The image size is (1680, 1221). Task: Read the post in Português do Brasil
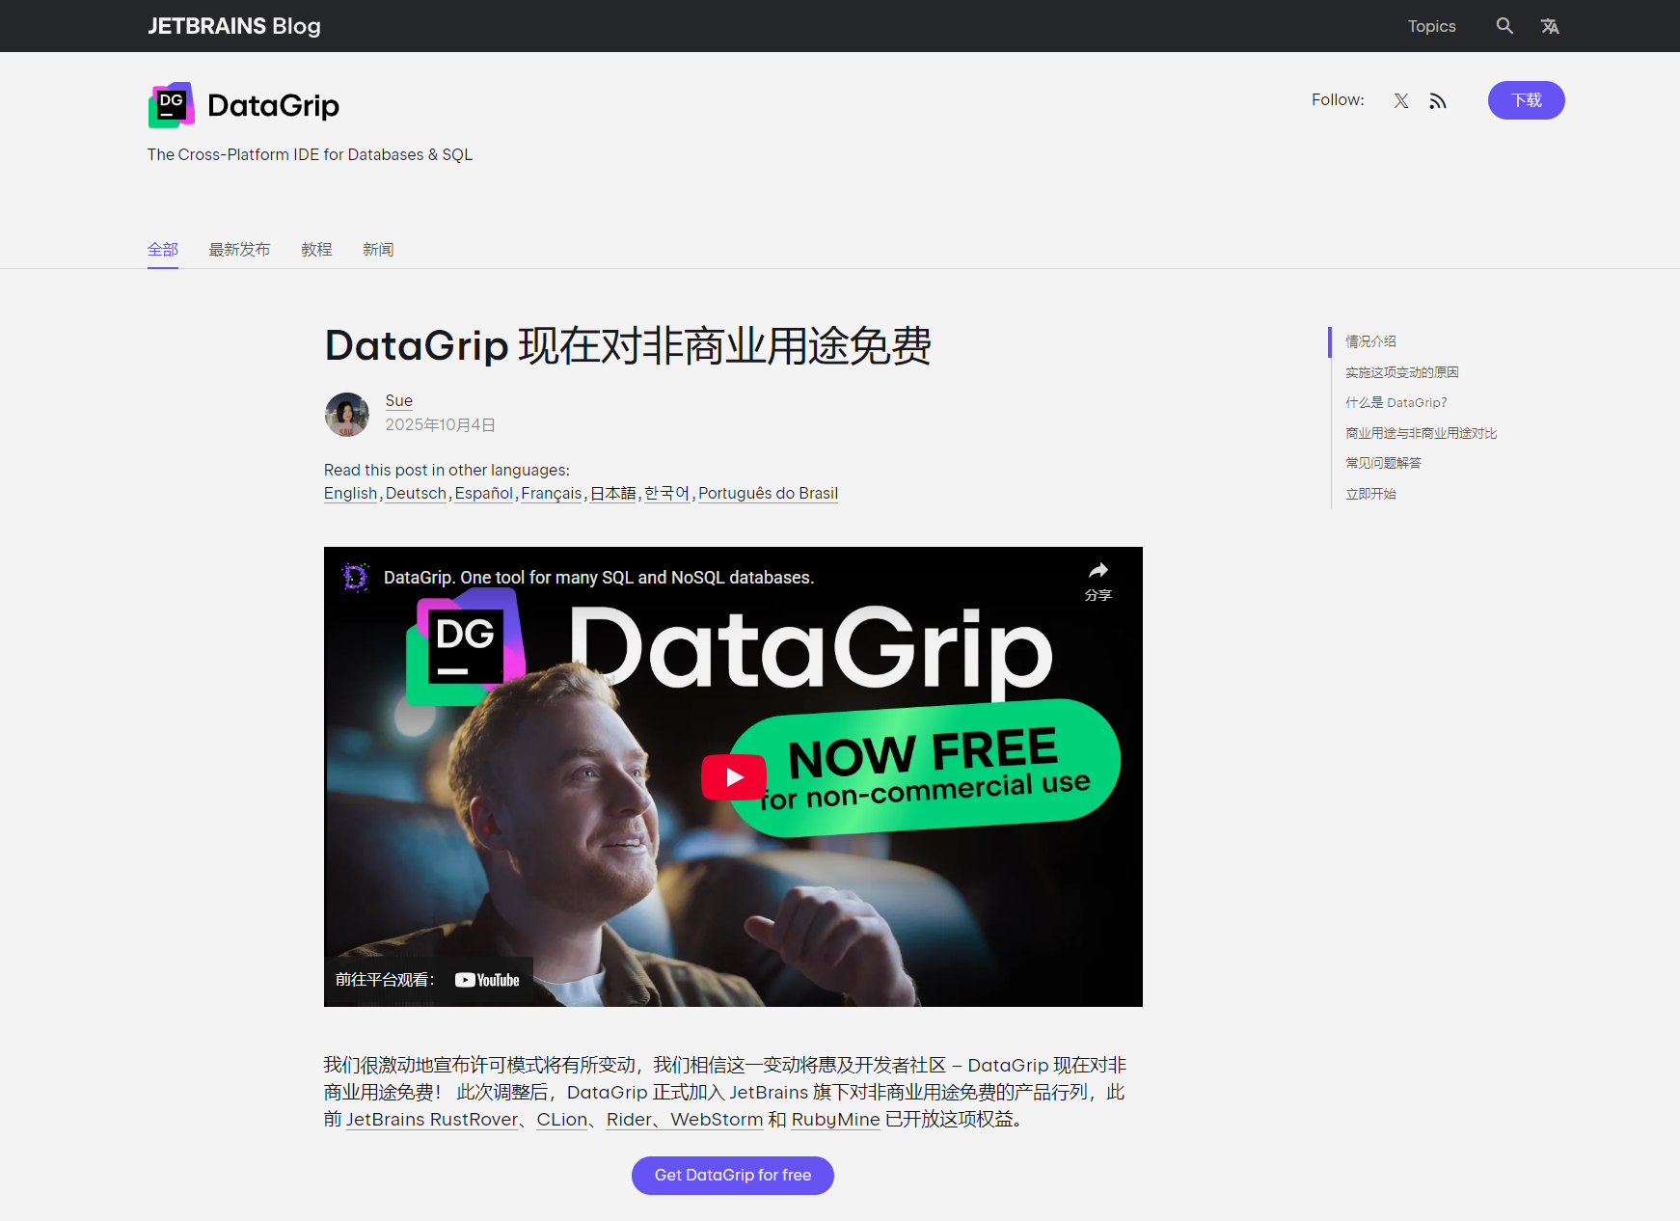pos(768,494)
